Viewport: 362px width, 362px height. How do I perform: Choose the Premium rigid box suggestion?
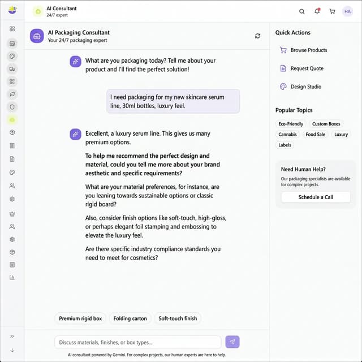80,318
